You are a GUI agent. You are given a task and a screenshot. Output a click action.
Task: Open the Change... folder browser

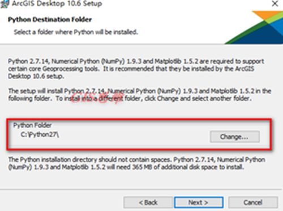[x=234, y=137]
